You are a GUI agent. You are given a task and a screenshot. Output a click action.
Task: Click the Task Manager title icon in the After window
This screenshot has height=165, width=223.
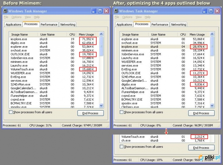(116, 11)
